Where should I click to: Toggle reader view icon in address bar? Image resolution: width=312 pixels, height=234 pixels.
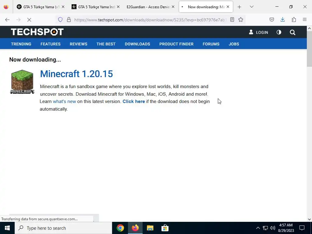tap(232, 19)
